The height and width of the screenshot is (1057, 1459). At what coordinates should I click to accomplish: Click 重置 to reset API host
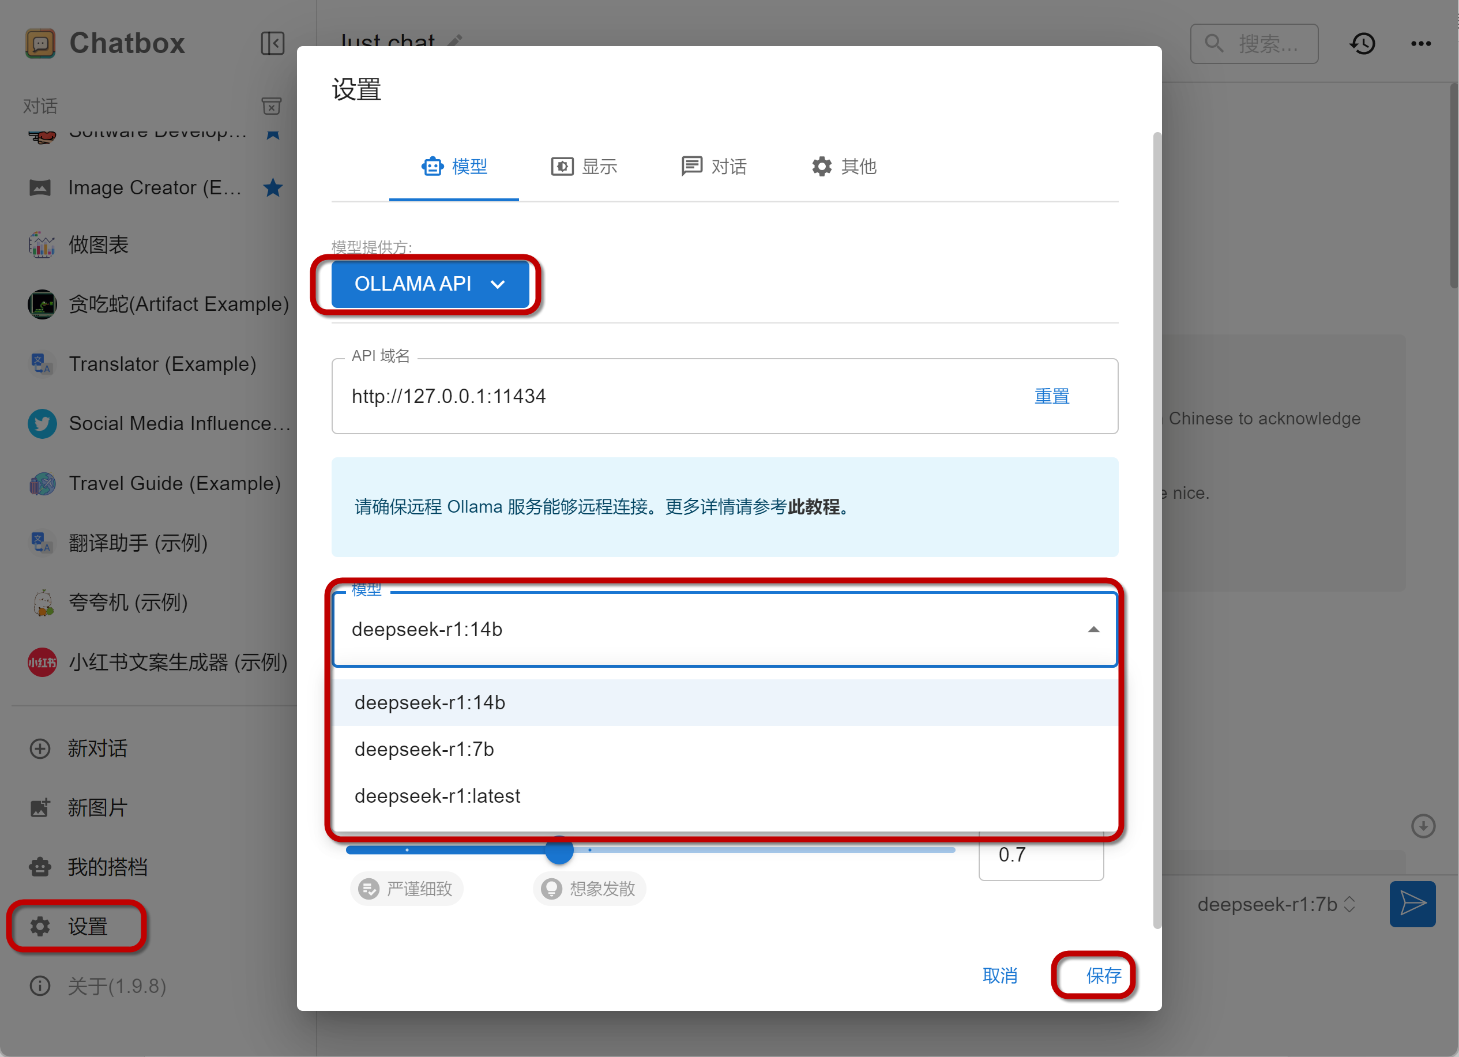(1052, 396)
